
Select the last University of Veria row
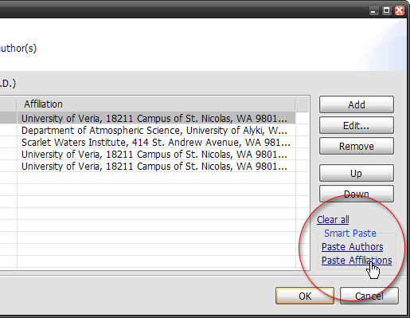[156, 166]
